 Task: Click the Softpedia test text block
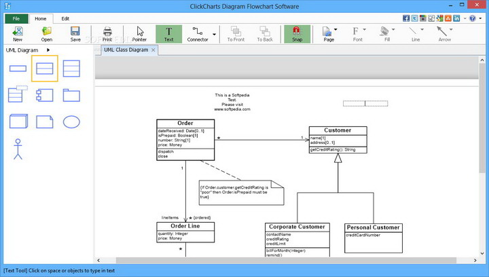(232, 103)
